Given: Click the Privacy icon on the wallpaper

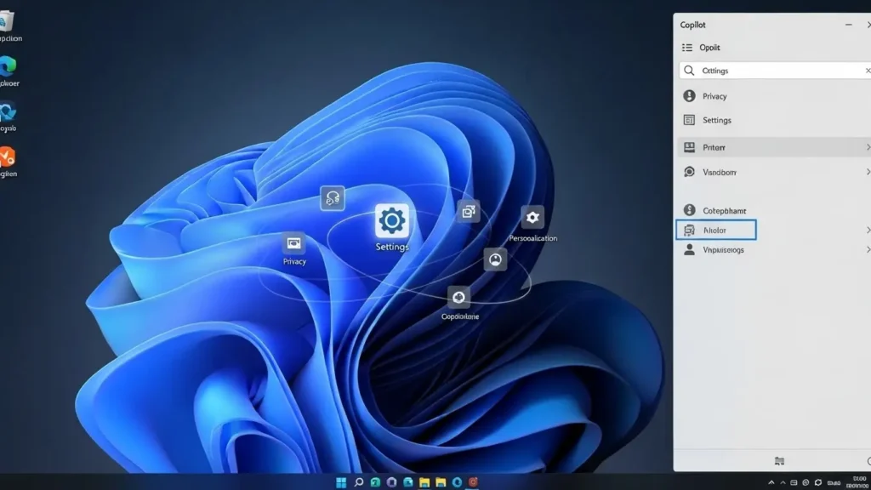Looking at the screenshot, I should click(294, 243).
